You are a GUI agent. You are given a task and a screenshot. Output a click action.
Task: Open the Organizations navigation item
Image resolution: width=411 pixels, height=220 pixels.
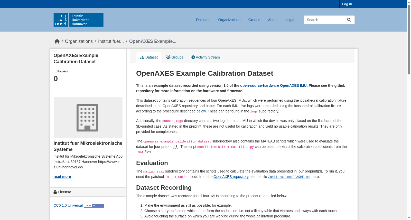(229, 20)
